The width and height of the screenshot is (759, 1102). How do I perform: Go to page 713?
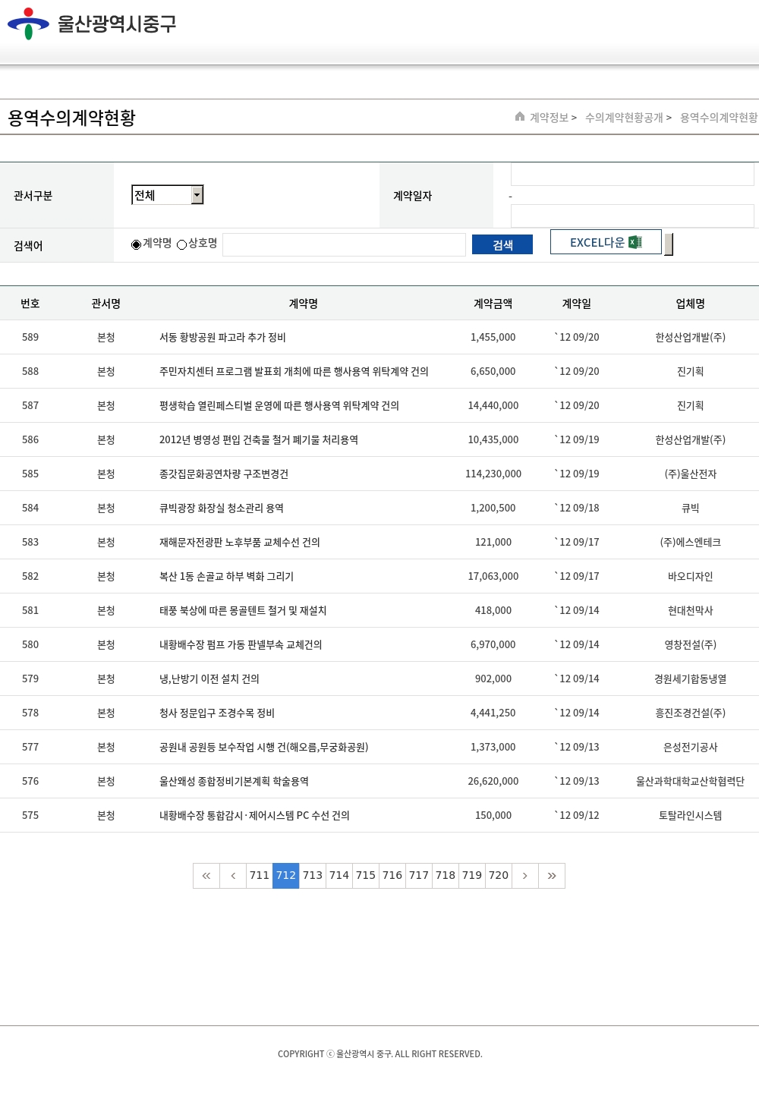[313, 875]
